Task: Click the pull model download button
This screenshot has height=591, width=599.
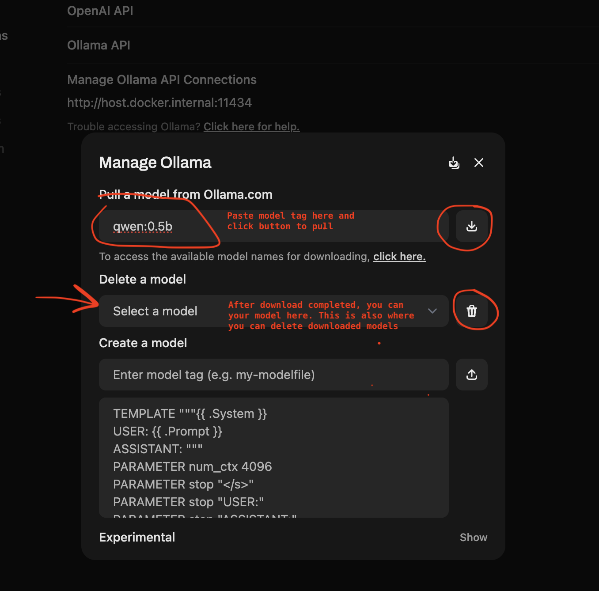Action: pyautogui.click(x=472, y=226)
